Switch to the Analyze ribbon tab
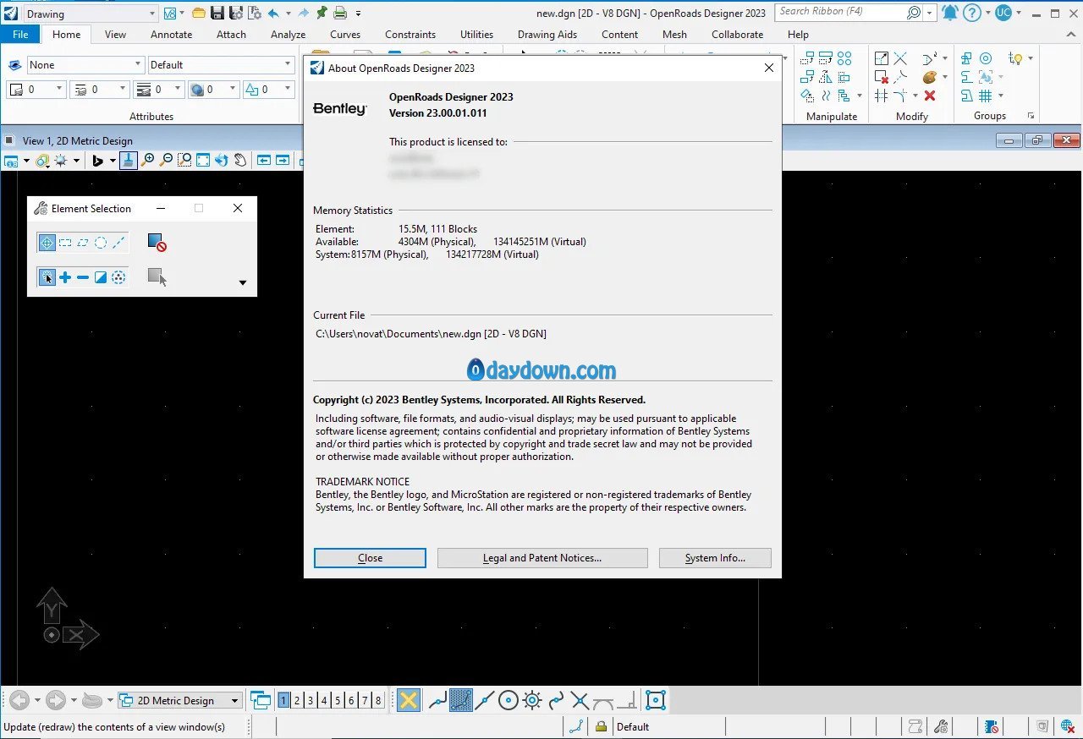Screen dimensions: 1083x739 (x=288, y=35)
